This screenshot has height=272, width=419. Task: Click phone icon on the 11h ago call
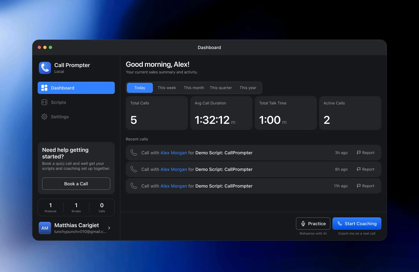[x=134, y=186]
